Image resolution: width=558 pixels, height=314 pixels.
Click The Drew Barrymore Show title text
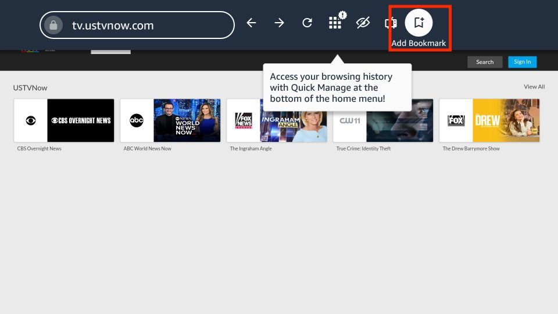471,148
